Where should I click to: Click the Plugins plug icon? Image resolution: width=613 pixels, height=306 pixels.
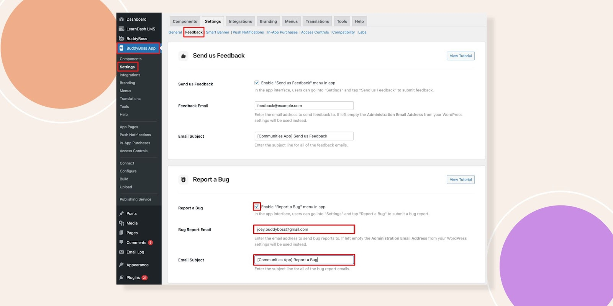click(x=121, y=278)
